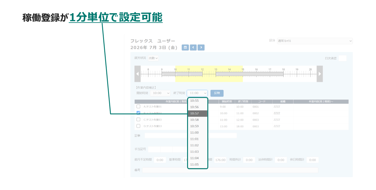Click the 休日時間計 field showing 0:00

(313, 160)
